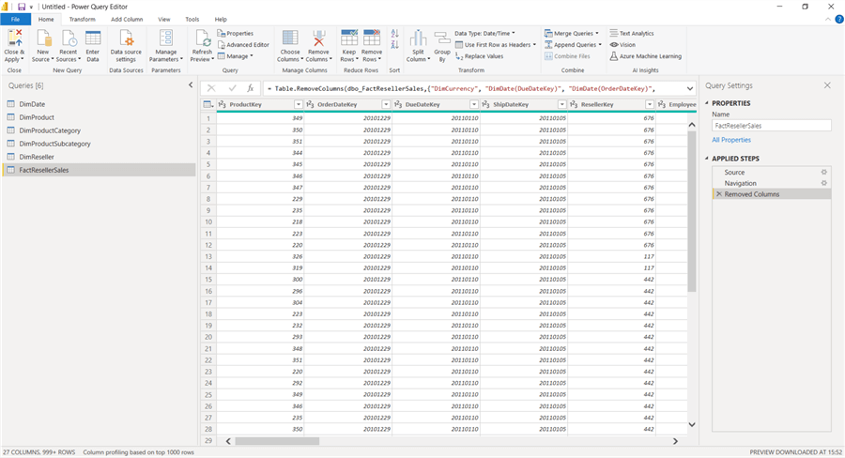Open the OrderDateKey column filter dropdown

[x=386, y=104]
